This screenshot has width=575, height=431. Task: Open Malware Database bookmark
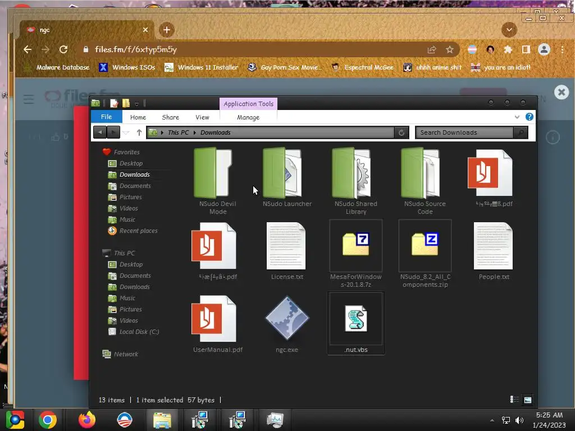tap(57, 67)
